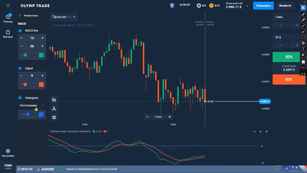Open the hamburger main menu
This screenshot has height=173, width=307.
8,5
